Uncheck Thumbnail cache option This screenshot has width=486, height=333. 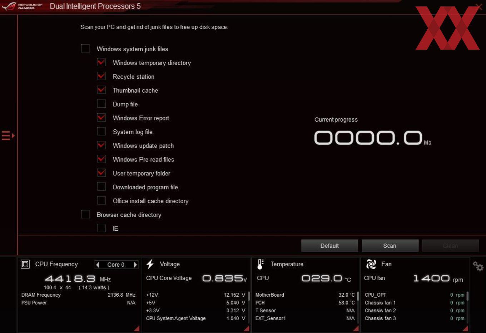tap(101, 90)
